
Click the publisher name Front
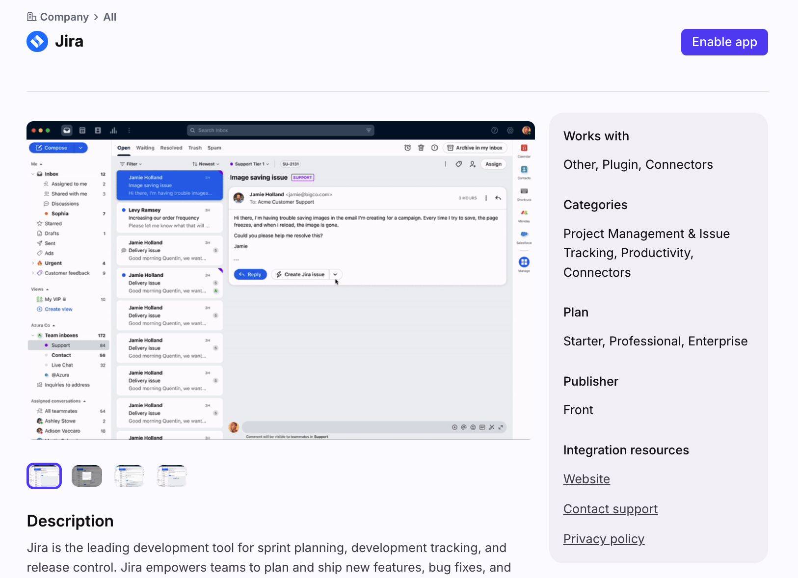[x=578, y=410]
